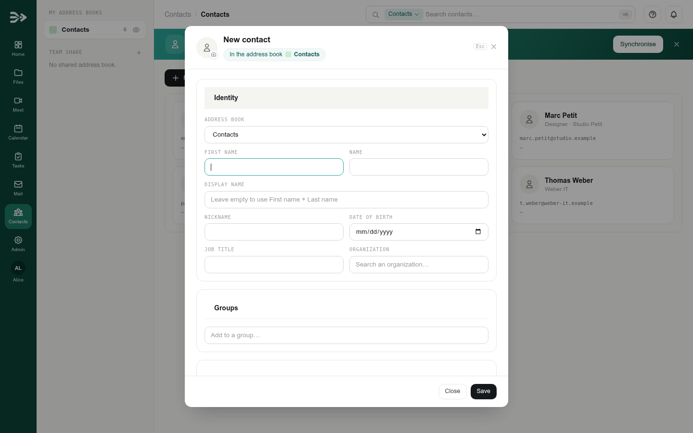Open the date of birth calendar picker
Screen dimensions: 693x433
pyautogui.click(x=478, y=232)
